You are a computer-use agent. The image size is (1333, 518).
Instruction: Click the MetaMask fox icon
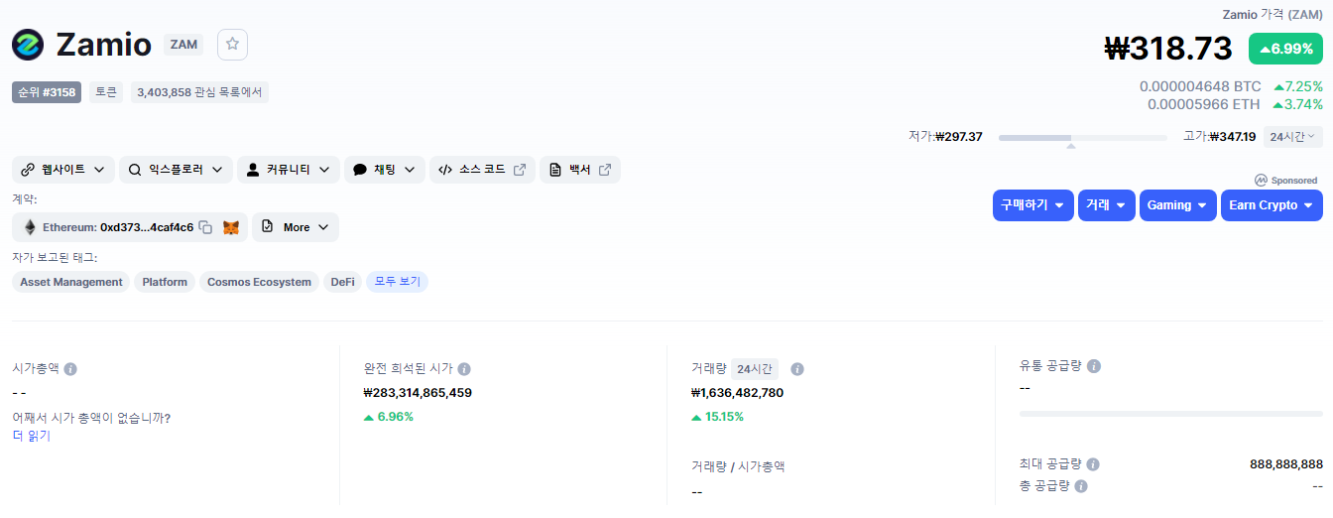click(230, 227)
